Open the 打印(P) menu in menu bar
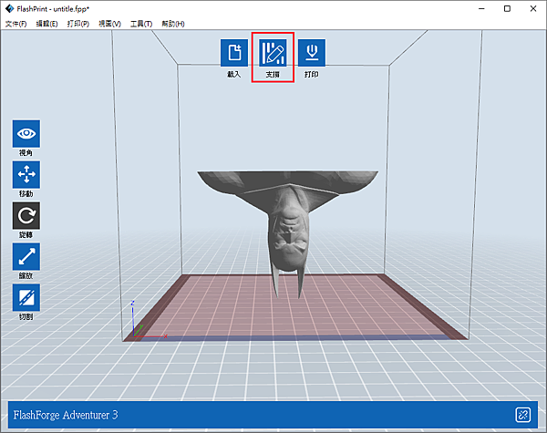The width and height of the screenshot is (547, 433). [x=78, y=23]
